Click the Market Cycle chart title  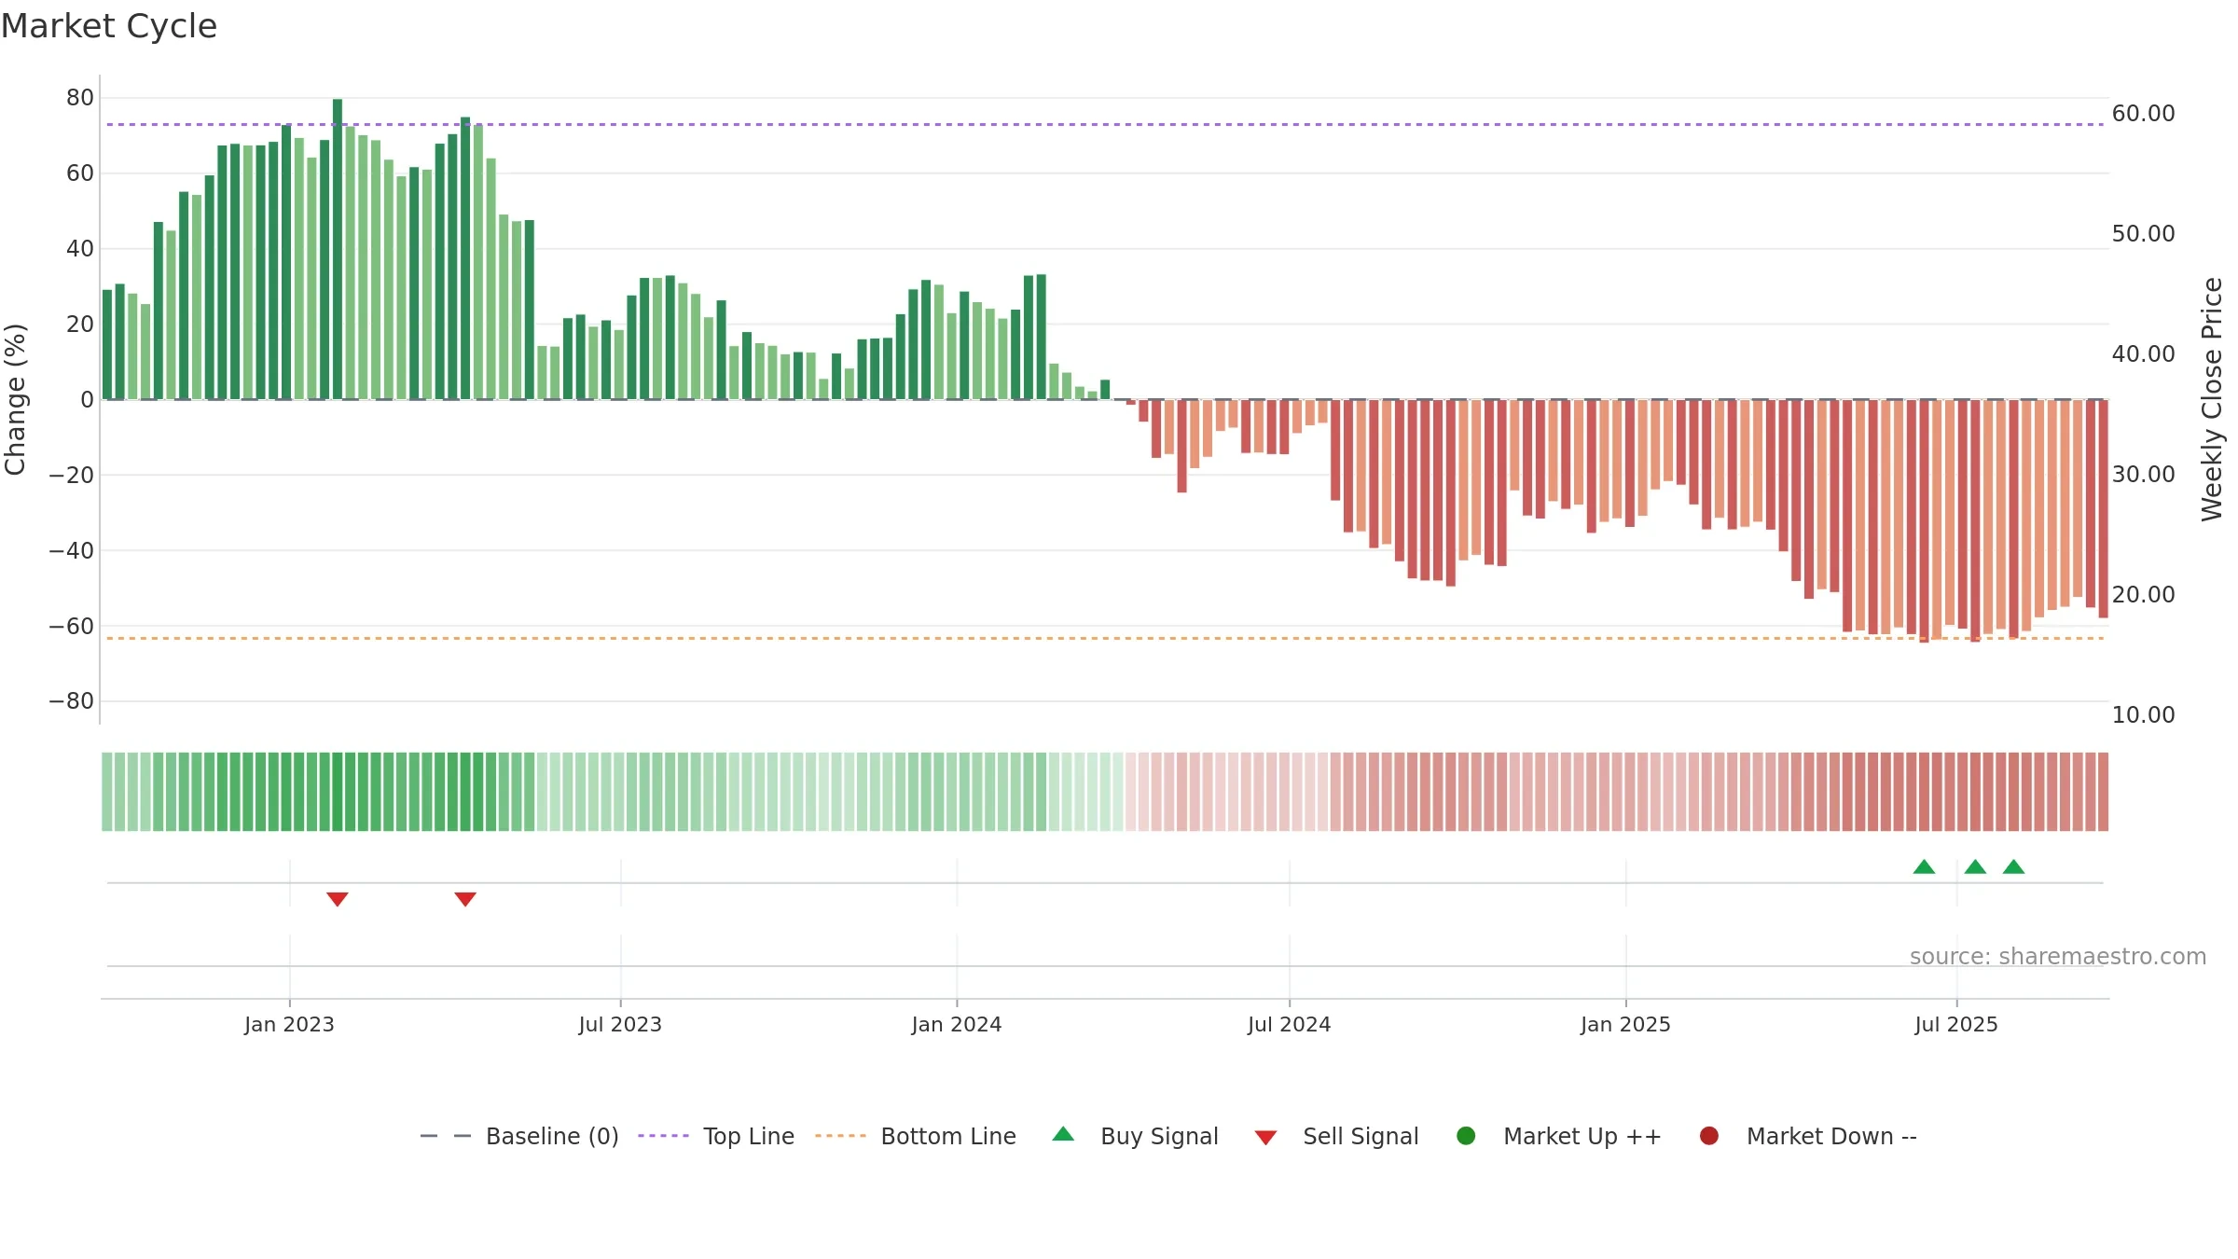pyautogui.click(x=109, y=26)
